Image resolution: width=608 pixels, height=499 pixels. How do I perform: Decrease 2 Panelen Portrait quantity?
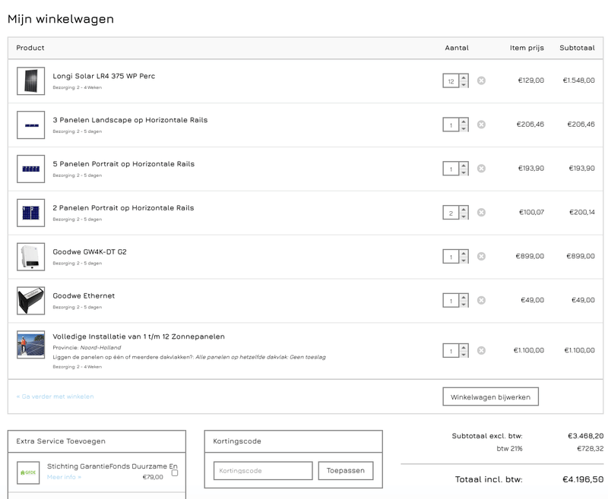pos(464,216)
